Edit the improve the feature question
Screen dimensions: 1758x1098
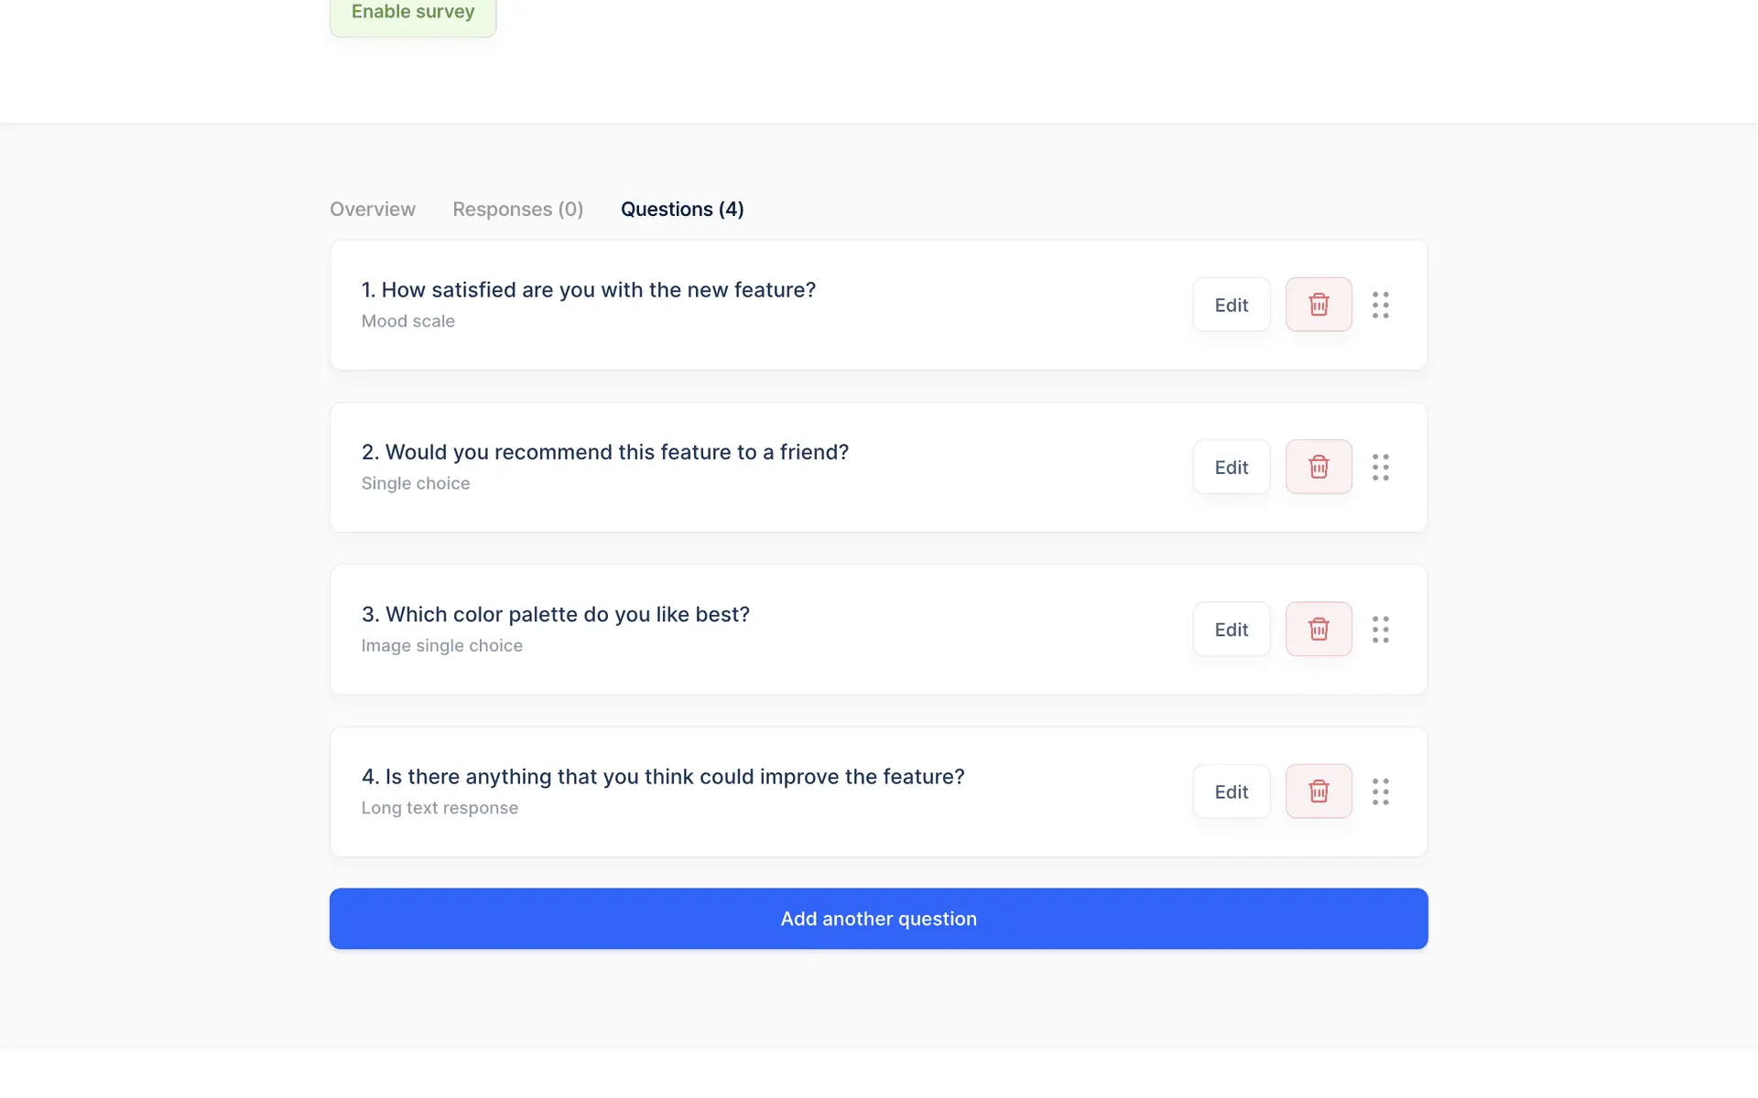point(1232,791)
